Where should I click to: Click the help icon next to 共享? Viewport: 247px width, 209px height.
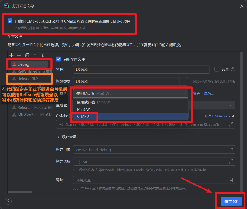coord(233,70)
